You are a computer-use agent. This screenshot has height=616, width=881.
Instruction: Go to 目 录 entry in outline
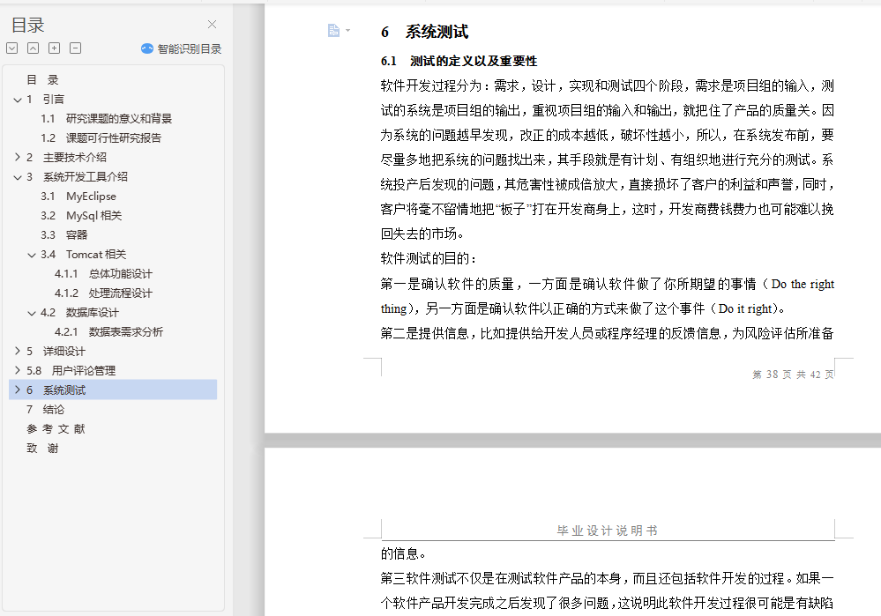click(42, 79)
